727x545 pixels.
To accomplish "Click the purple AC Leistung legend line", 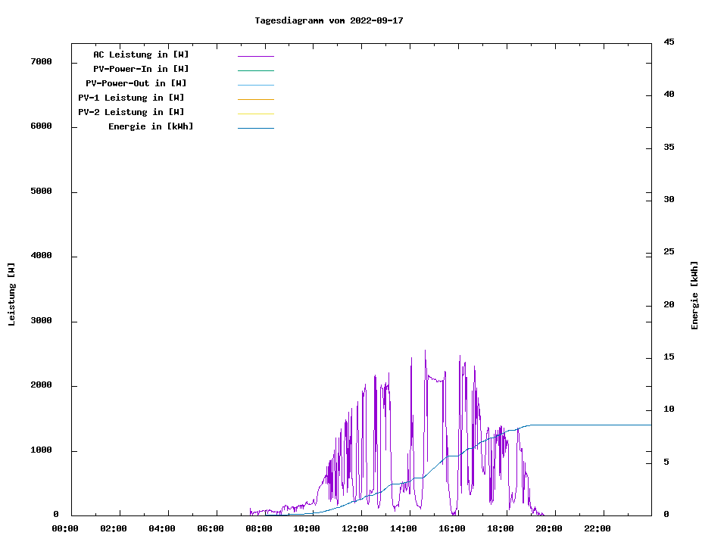I will click(255, 56).
